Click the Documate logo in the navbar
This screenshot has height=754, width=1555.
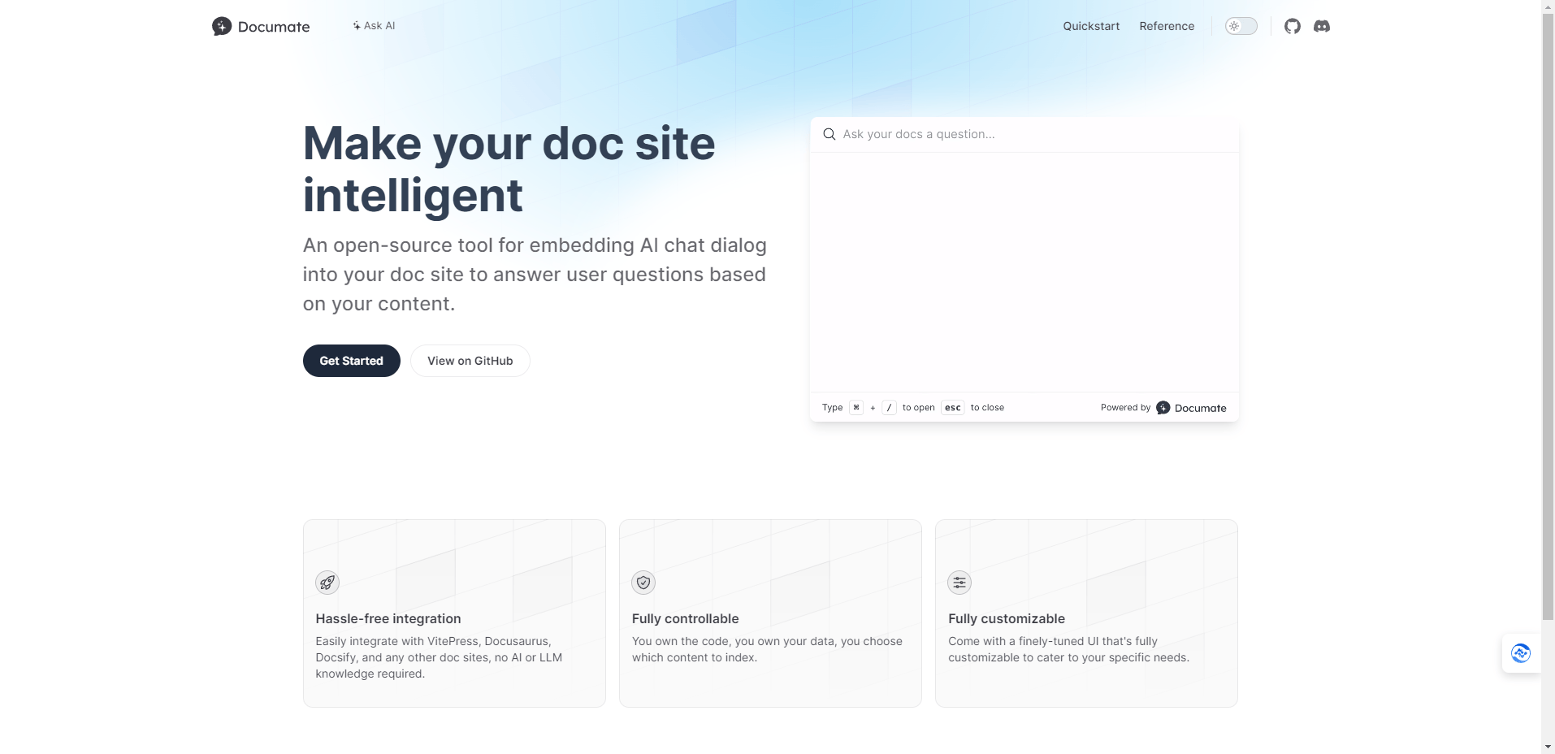click(260, 25)
